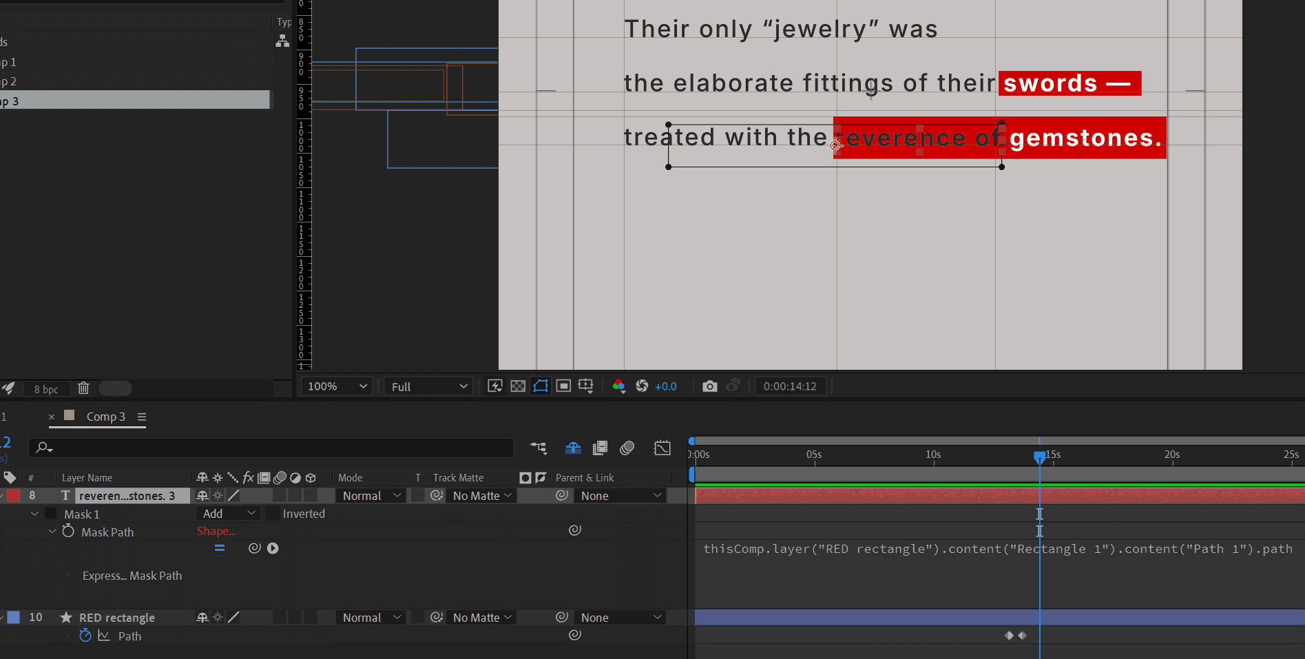
Task: Click Mask 1 color swatch
Action: [x=51, y=514]
